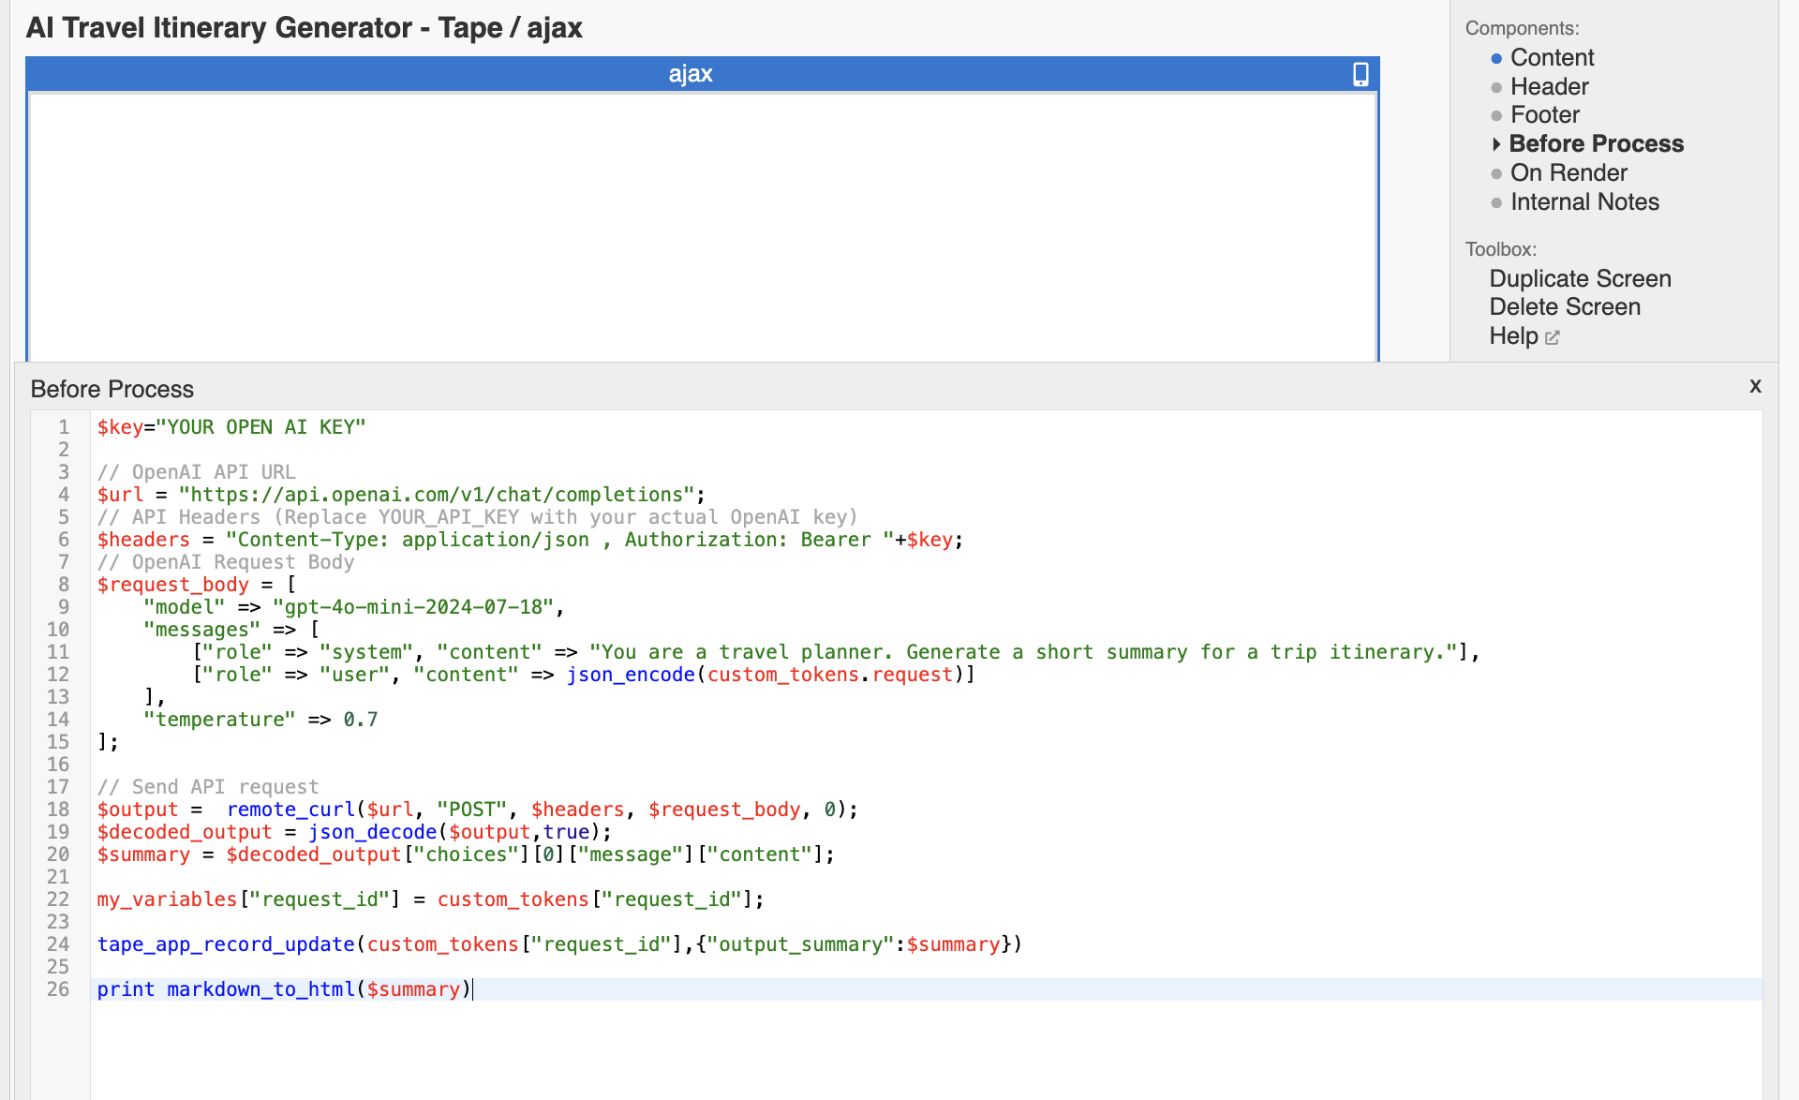Select the Header component
This screenshot has width=1799, height=1100.
pyautogui.click(x=1549, y=87)
